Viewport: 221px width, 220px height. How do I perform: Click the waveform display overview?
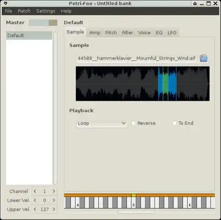[x=143, y=83]
